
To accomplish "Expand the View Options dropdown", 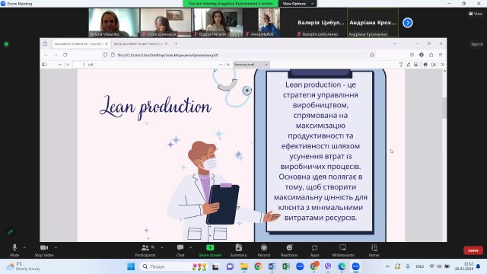I will [298, 3].
